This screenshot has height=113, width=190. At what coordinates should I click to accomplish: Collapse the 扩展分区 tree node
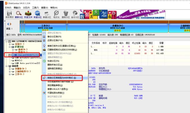point(10,47)
